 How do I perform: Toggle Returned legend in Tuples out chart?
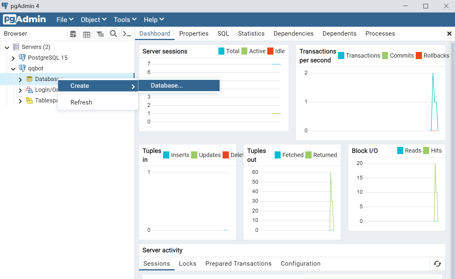coord(321,155)
